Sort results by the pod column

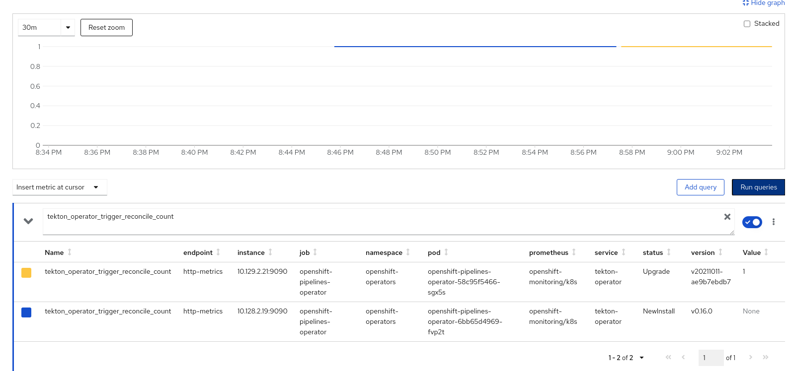click(x=434, y=252)
